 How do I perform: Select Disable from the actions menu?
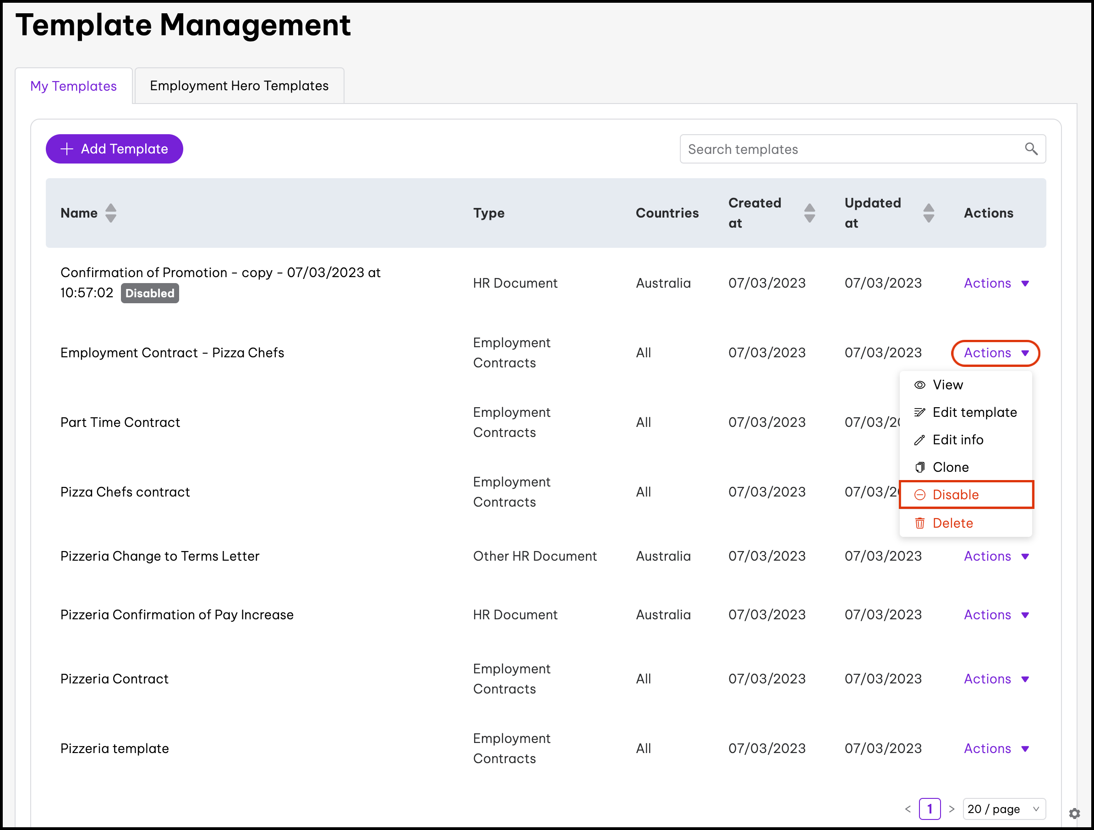[x=955, y=495]
